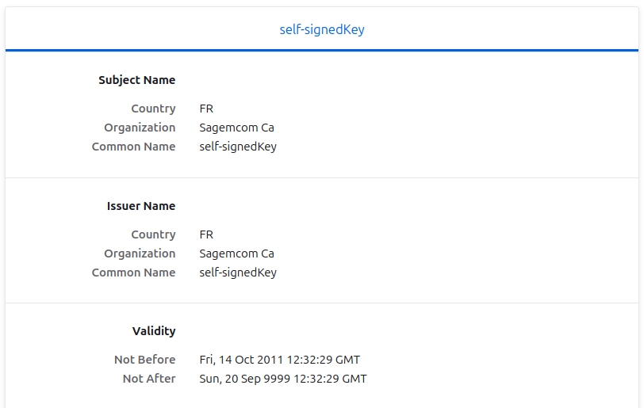This screenshot has height=408, width=644.
Task: Click the Not Before label
Action: (144, 360)
